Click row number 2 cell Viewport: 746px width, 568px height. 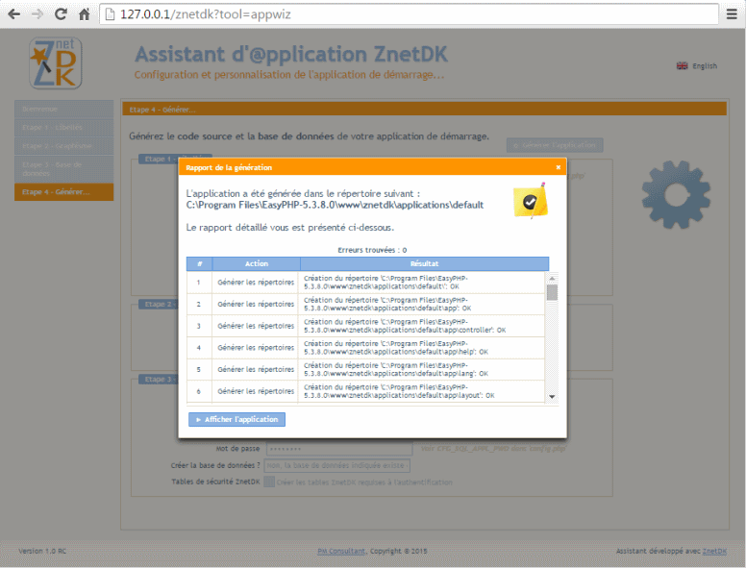[199, 304]
